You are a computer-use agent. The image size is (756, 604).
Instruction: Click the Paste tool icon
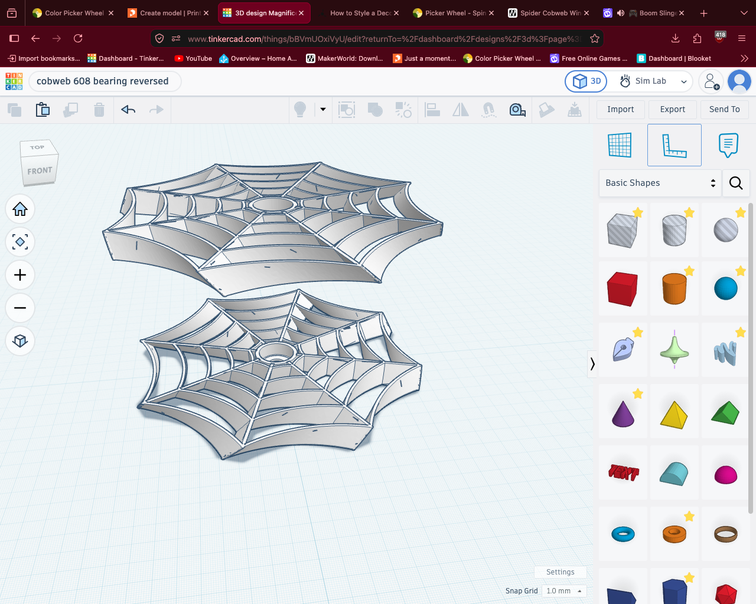(43, 110)
